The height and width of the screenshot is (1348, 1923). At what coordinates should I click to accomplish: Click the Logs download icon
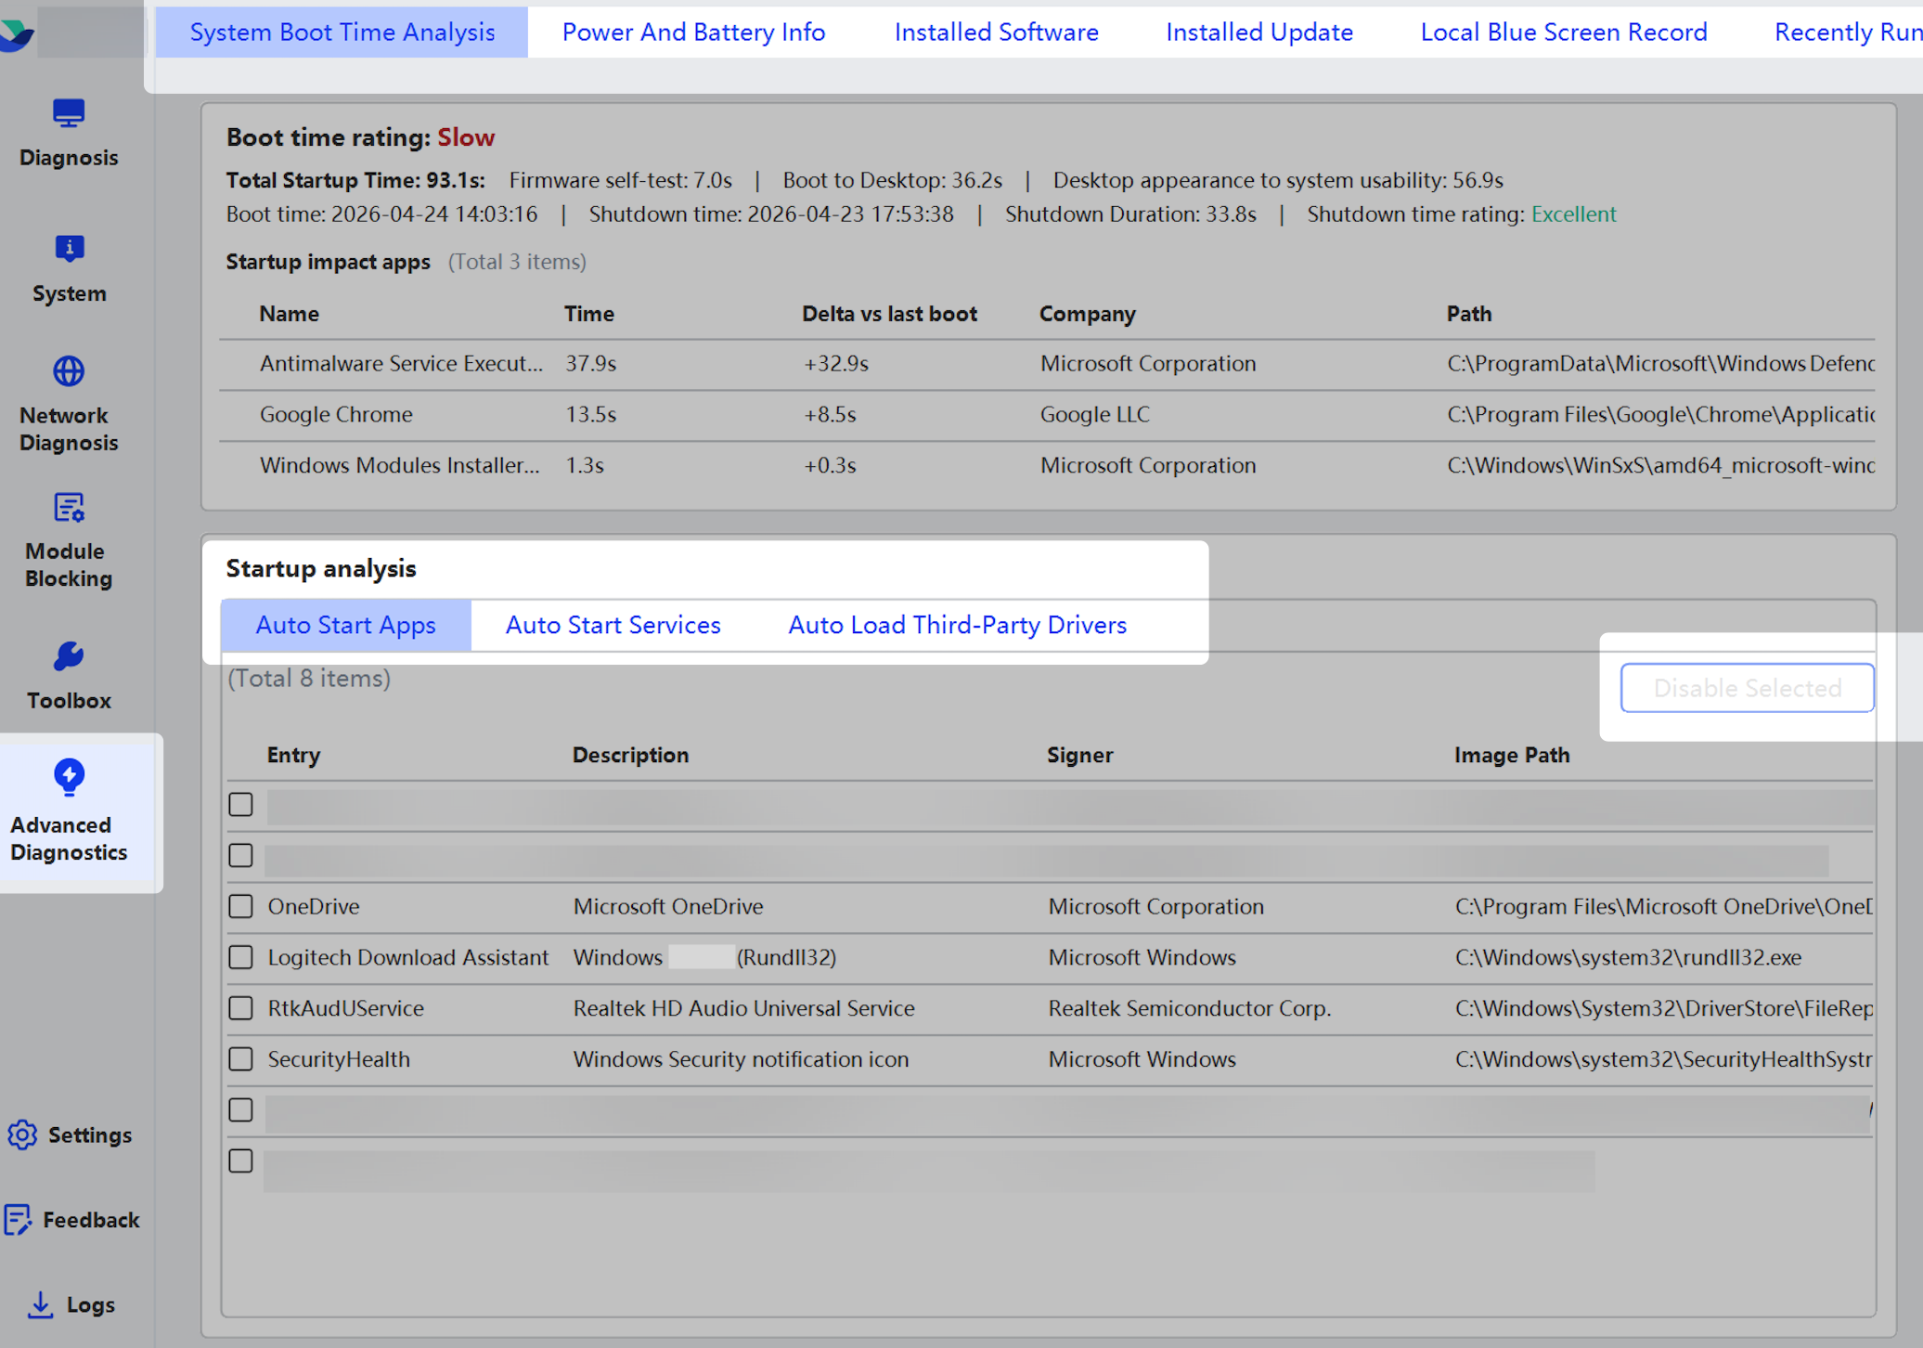pos(40,1304)
